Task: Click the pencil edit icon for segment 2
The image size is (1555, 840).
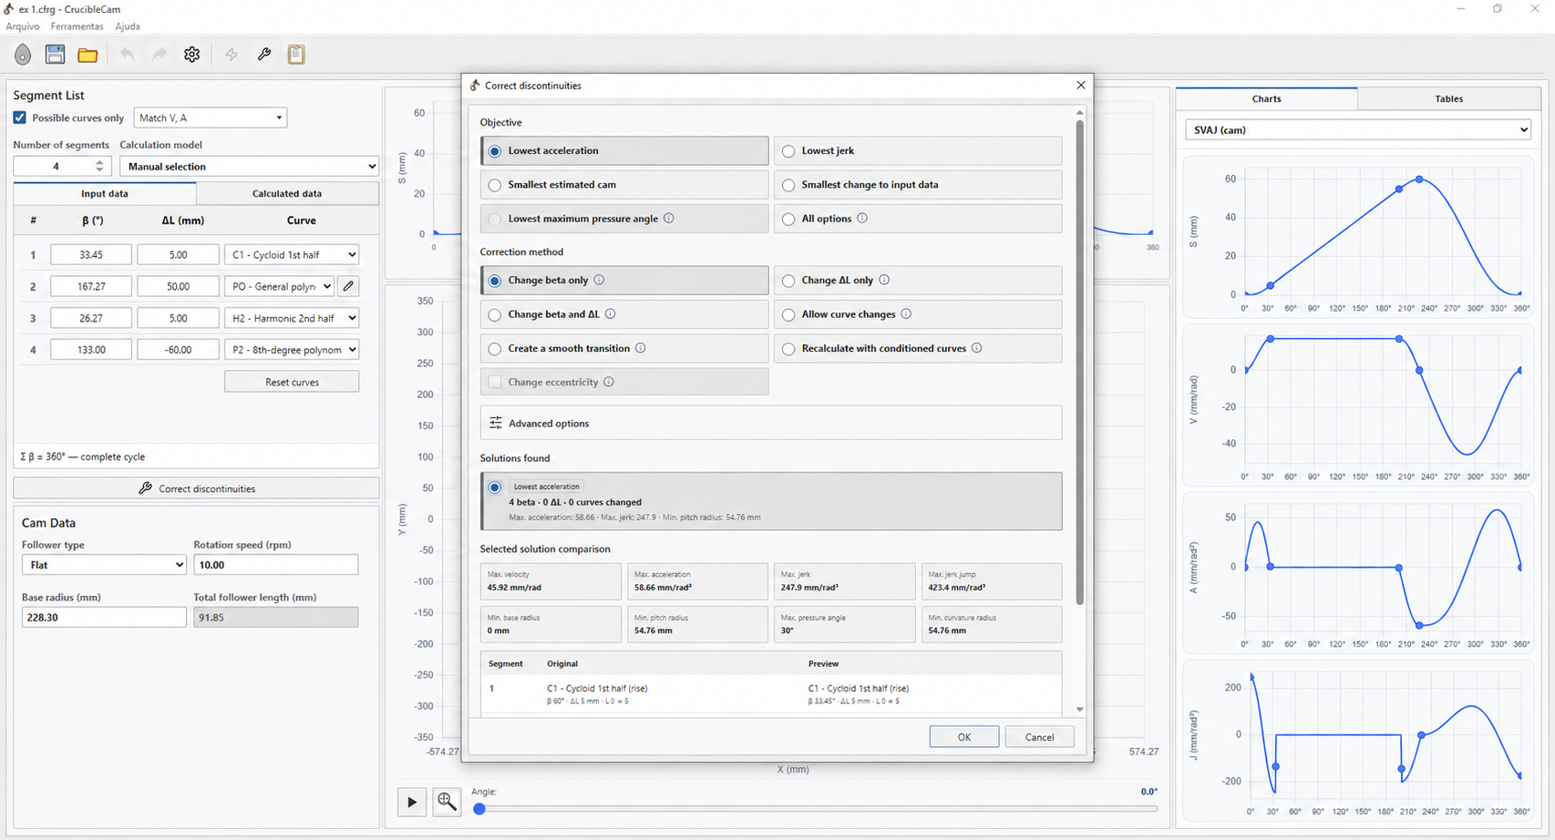Action: [348, 286]
